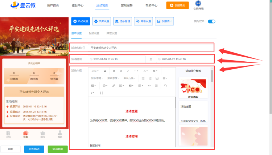Undo the last editor action
272x155 pixels.
coord(165,86)
